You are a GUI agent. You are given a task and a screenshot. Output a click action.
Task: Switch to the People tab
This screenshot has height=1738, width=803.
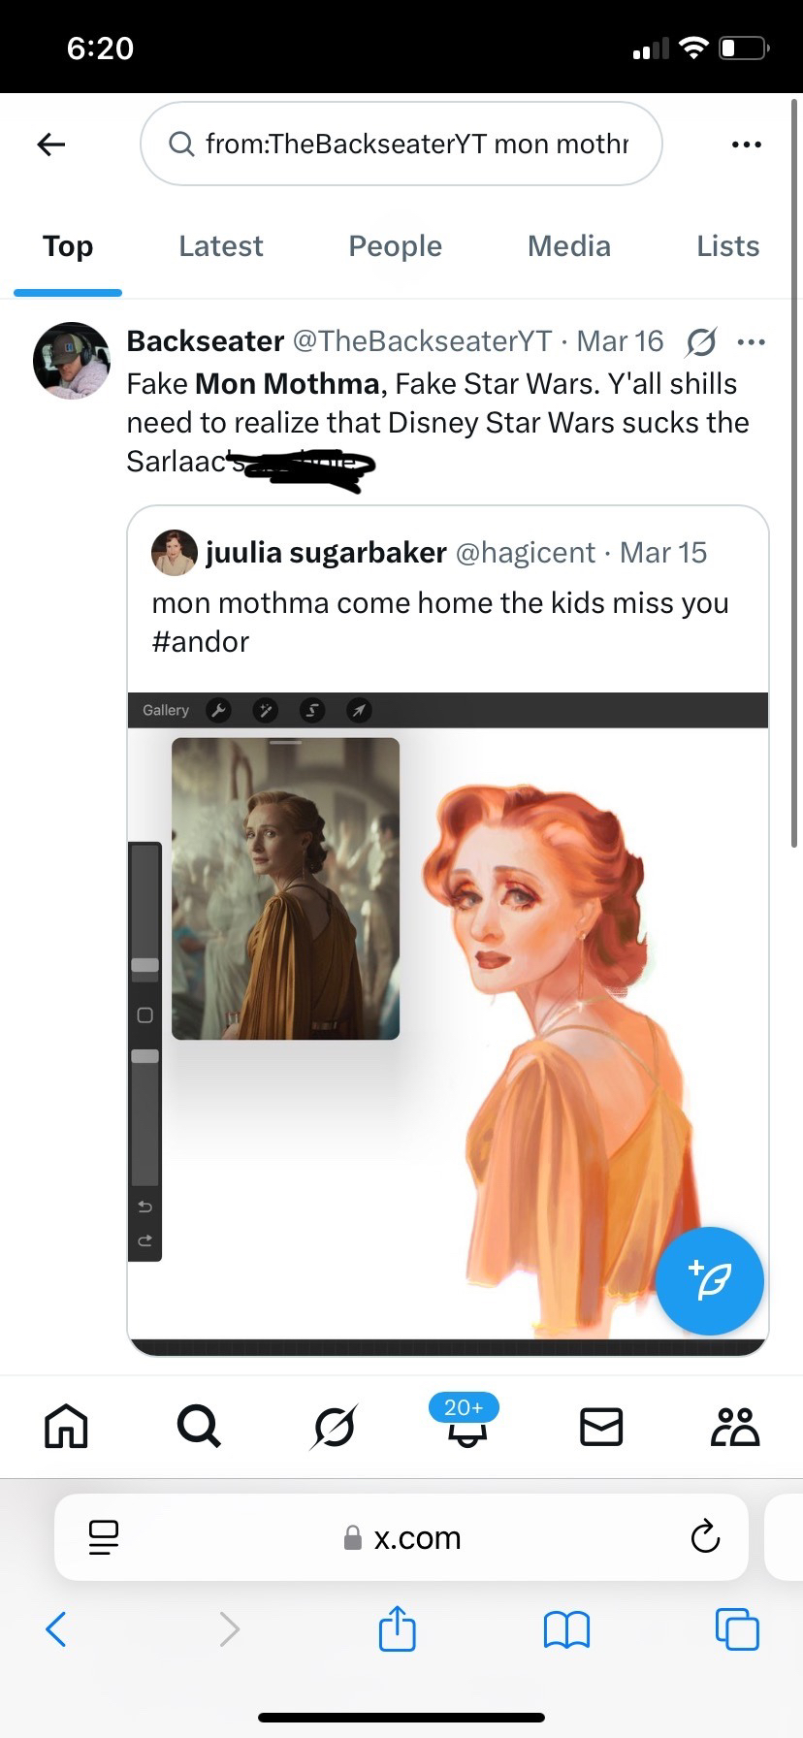point(395,246)
